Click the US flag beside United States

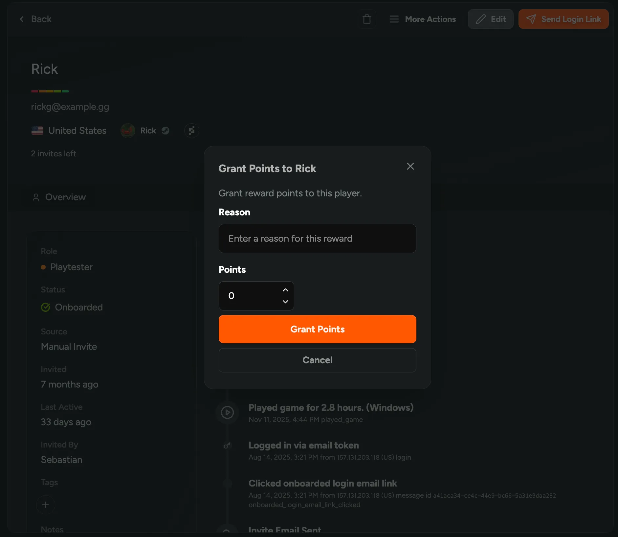coord(37,130)
